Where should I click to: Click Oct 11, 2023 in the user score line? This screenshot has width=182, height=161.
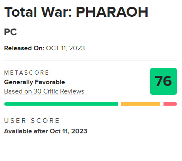69,131
